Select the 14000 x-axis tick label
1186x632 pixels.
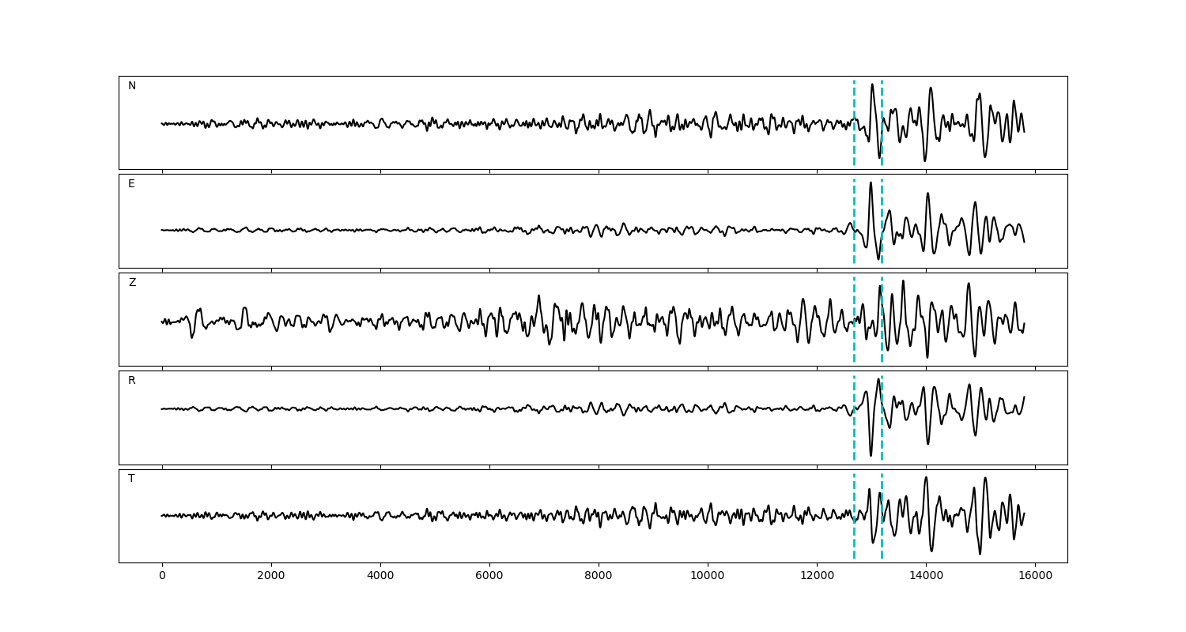[x=926, y=576]
